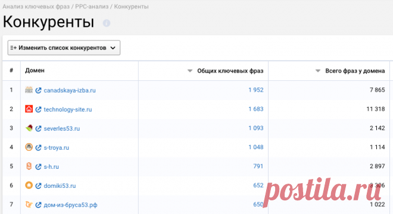
Task: Open external link icon for s-troya.ru
Action: [38, 147]
